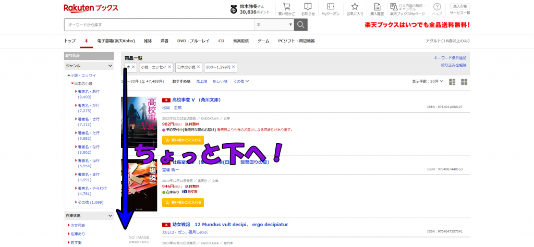Select the CD tab
Viewport: 534px width, 247px height.
[x=221, y=41]
